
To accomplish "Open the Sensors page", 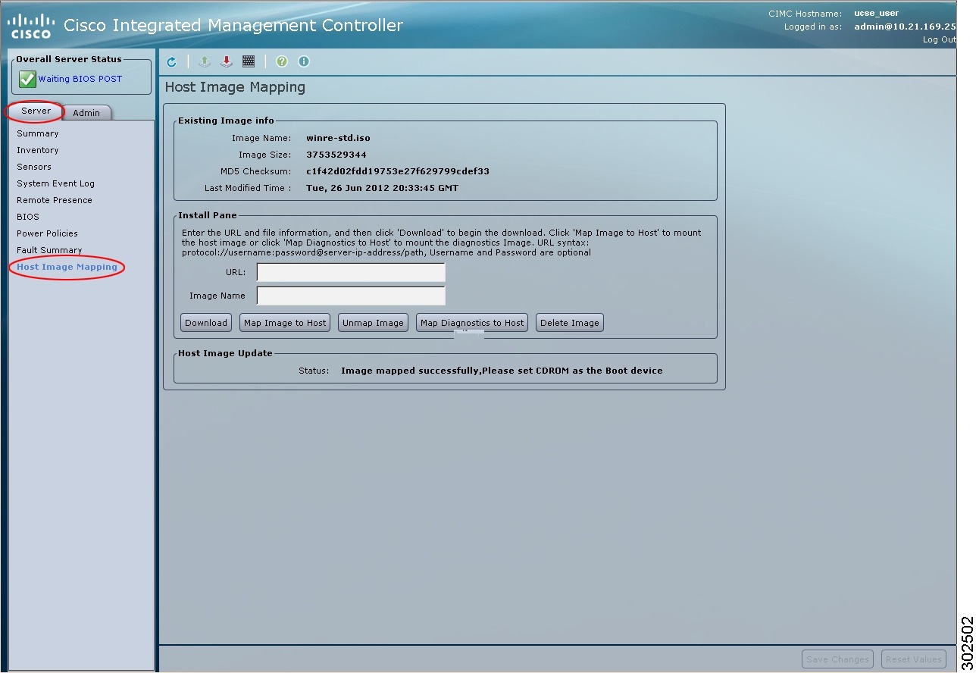I will click(34, 167).
